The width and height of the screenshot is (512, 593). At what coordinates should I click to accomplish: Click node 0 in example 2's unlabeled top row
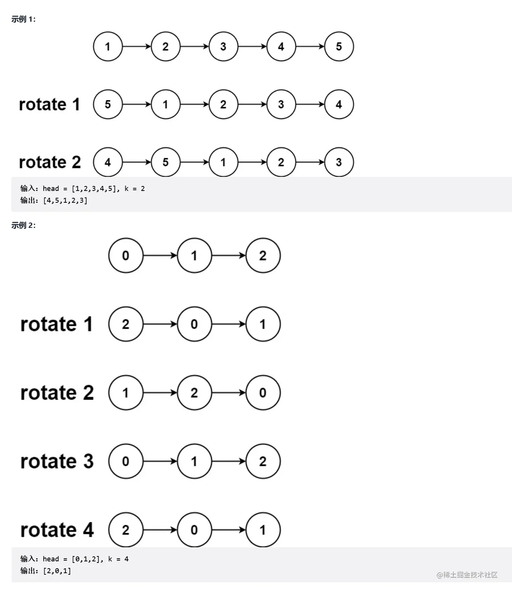point(126,255)
